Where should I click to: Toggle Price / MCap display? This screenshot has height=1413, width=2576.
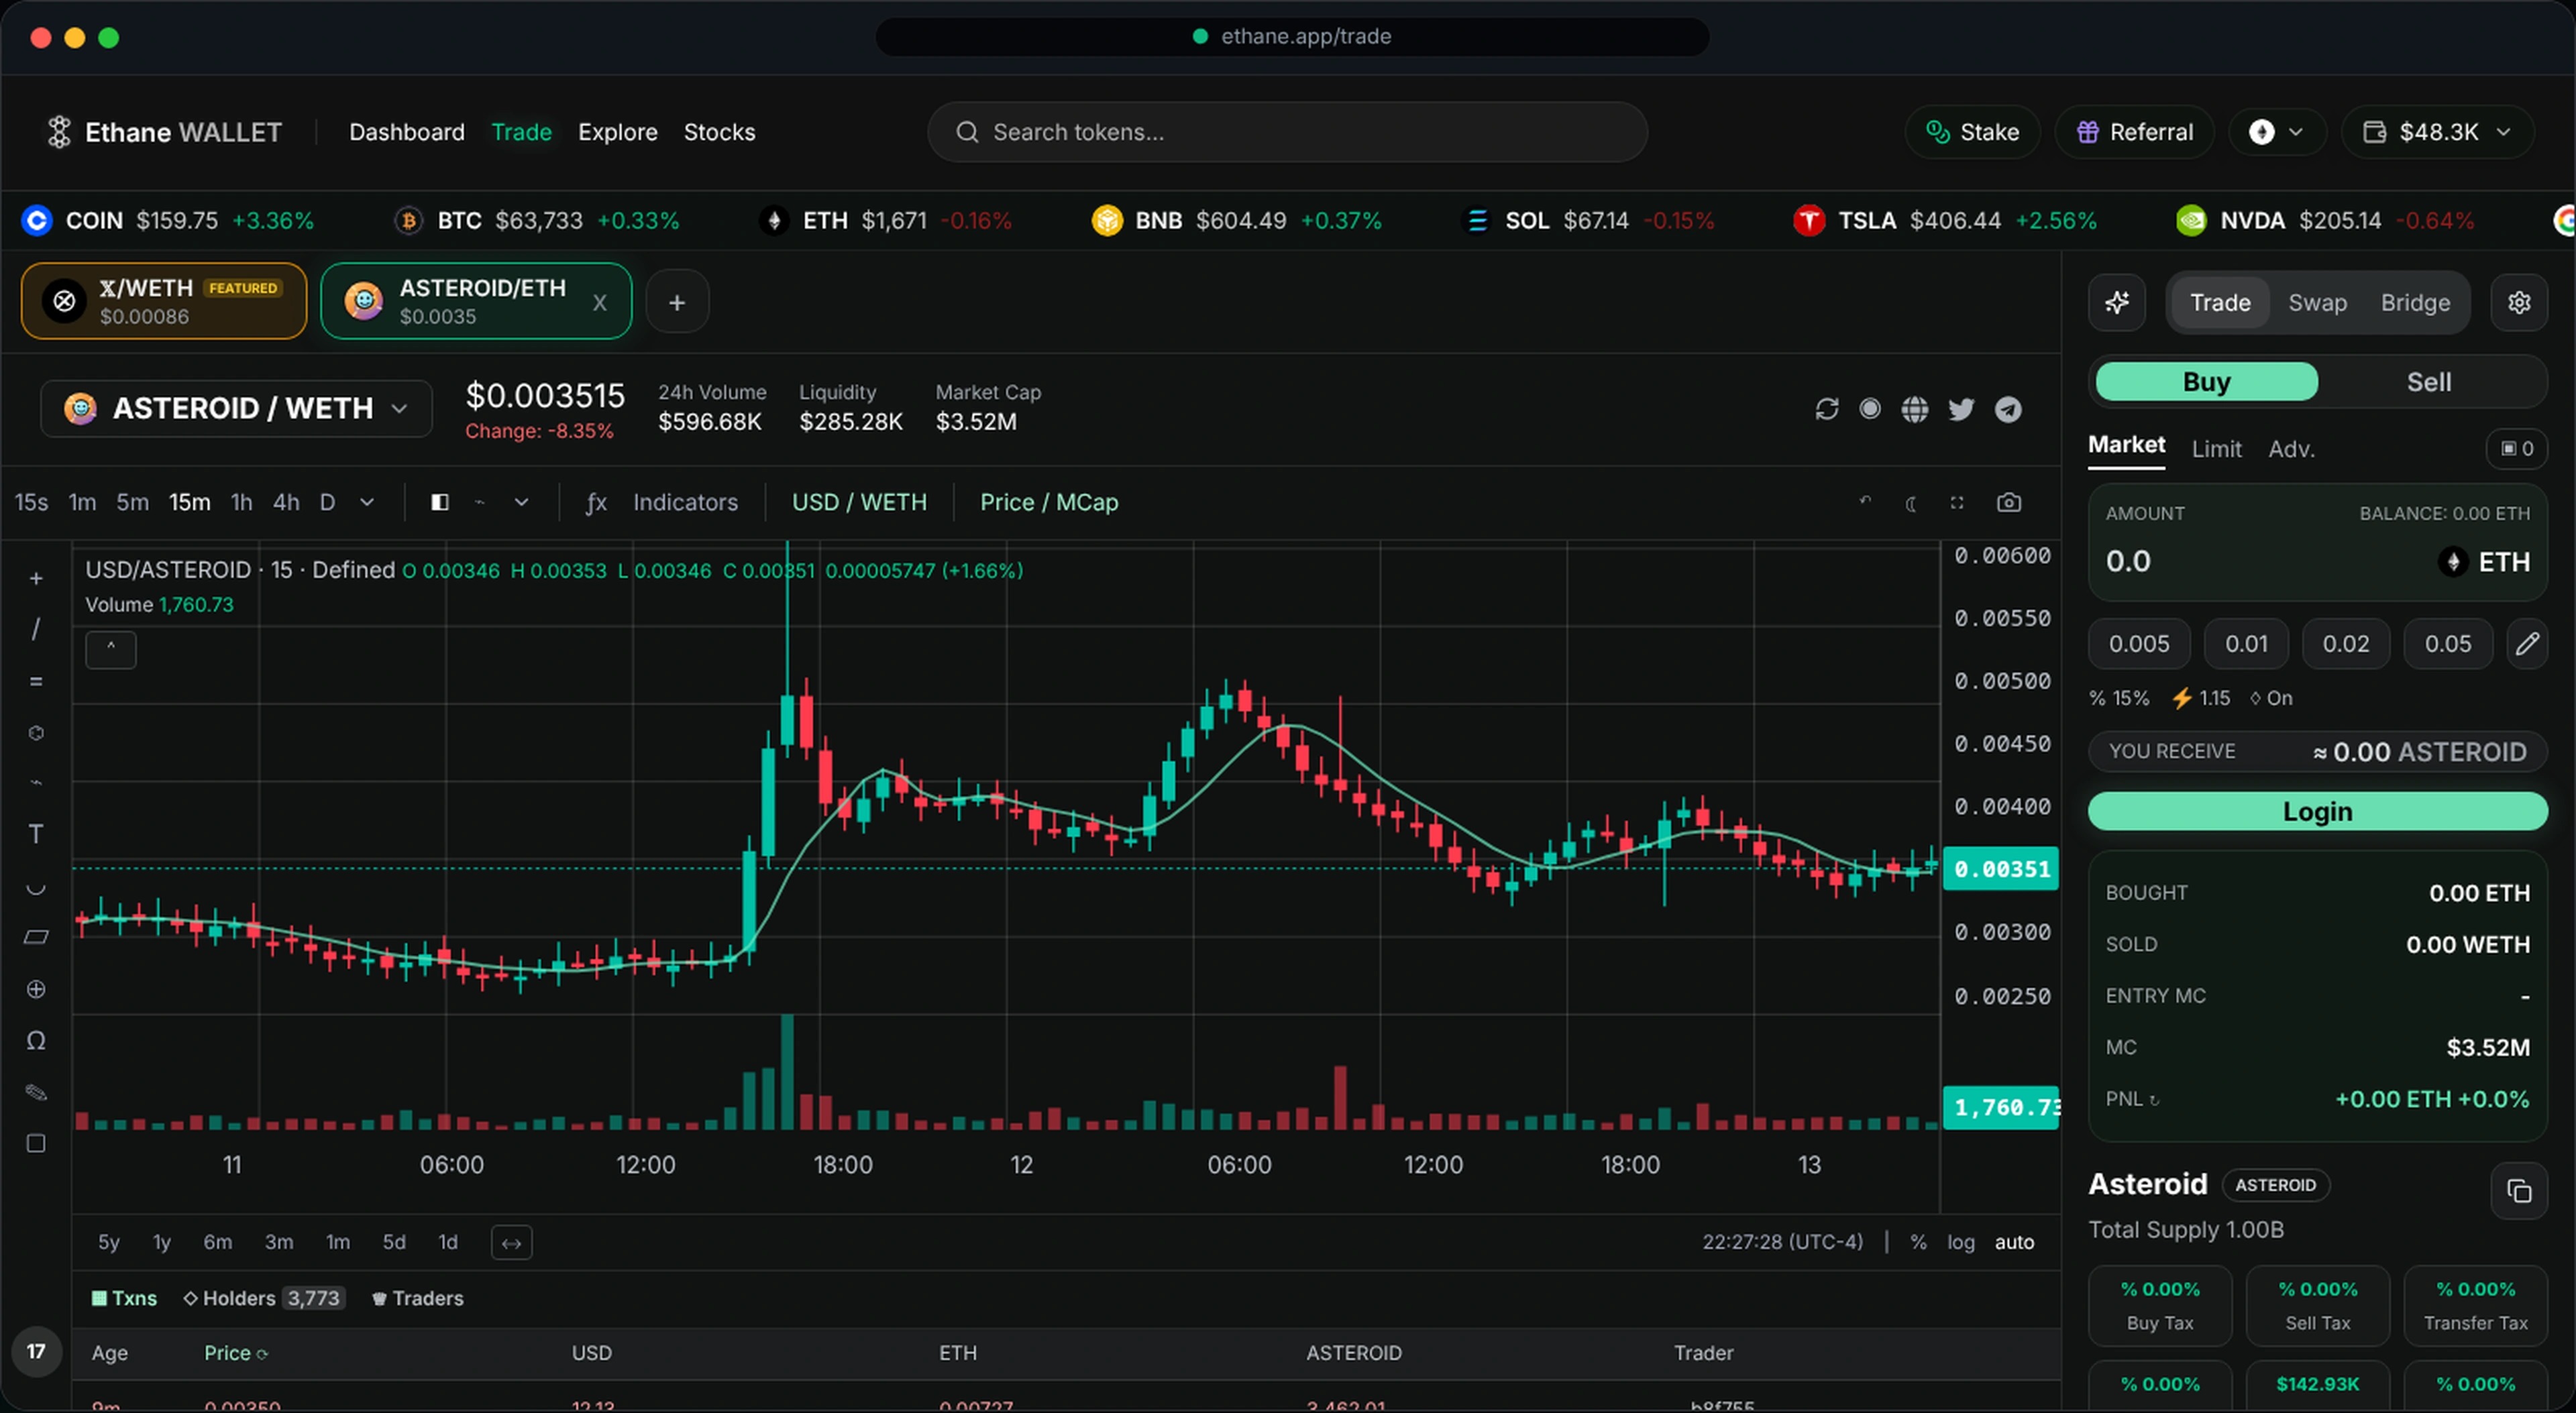click(1049, 502)
